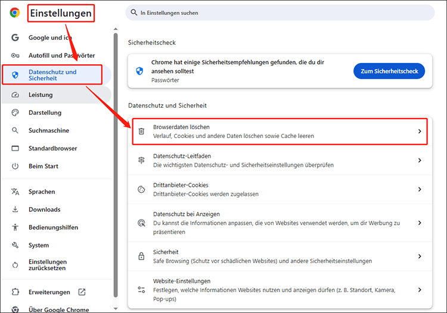Open Website-Einstellungen via its right chevron
This screenshot has width=447, height=313.
pyautogui.click(x=420, y=290)
